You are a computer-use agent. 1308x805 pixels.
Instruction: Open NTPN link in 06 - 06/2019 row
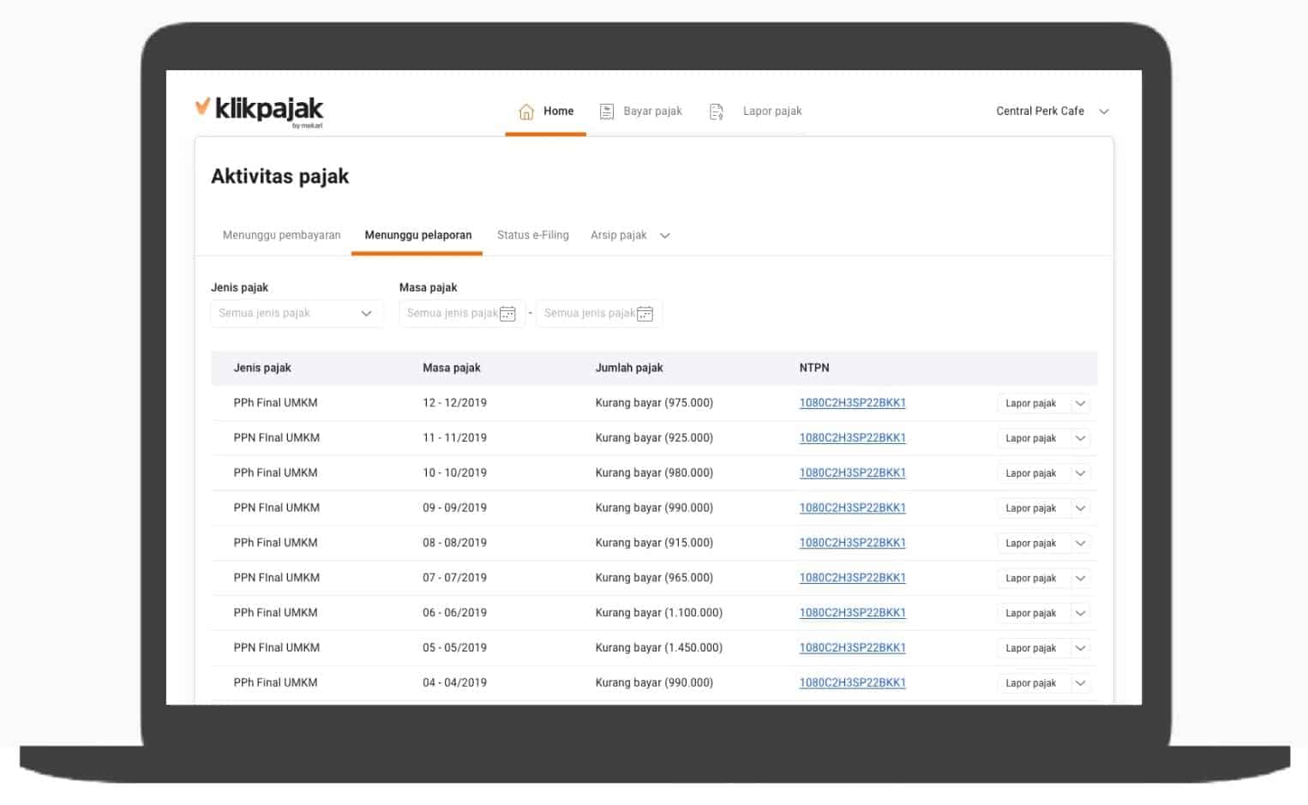853,613
